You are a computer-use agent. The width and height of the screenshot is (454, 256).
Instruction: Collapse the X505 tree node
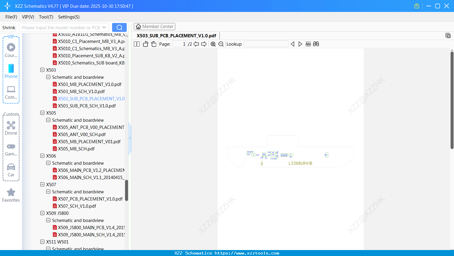tap(42, 113)
